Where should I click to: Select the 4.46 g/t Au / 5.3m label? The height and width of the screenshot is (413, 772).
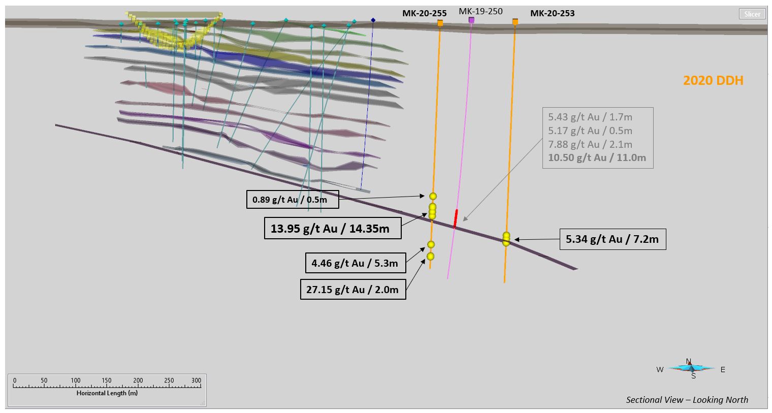pos(355,263)
